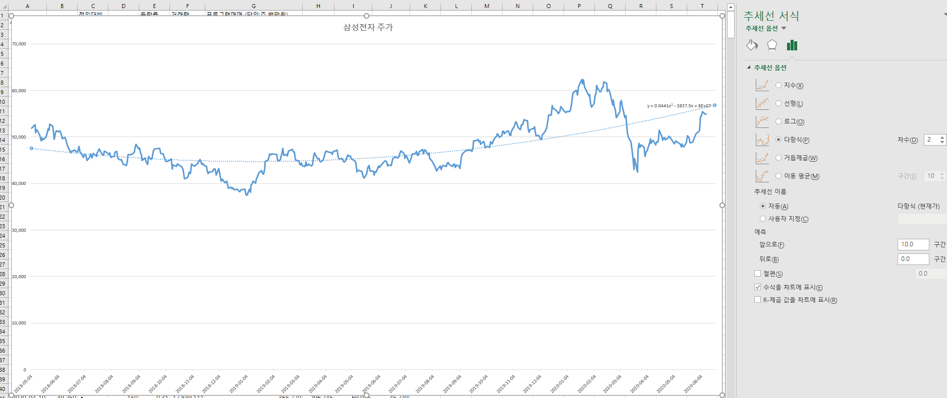
Task: Open the Fill & Line paint bucket tab
Action: tap(752, 45)
